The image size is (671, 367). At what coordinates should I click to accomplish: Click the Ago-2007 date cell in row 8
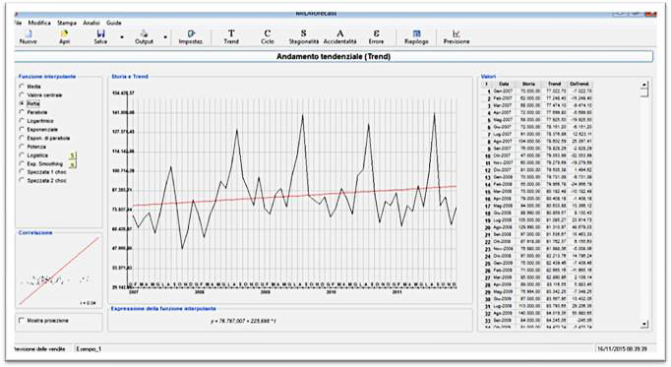coord(503,141)
